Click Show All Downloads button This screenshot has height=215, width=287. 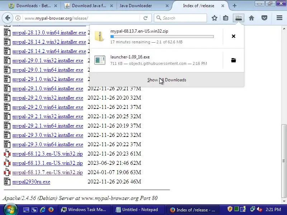pos(167,80)
